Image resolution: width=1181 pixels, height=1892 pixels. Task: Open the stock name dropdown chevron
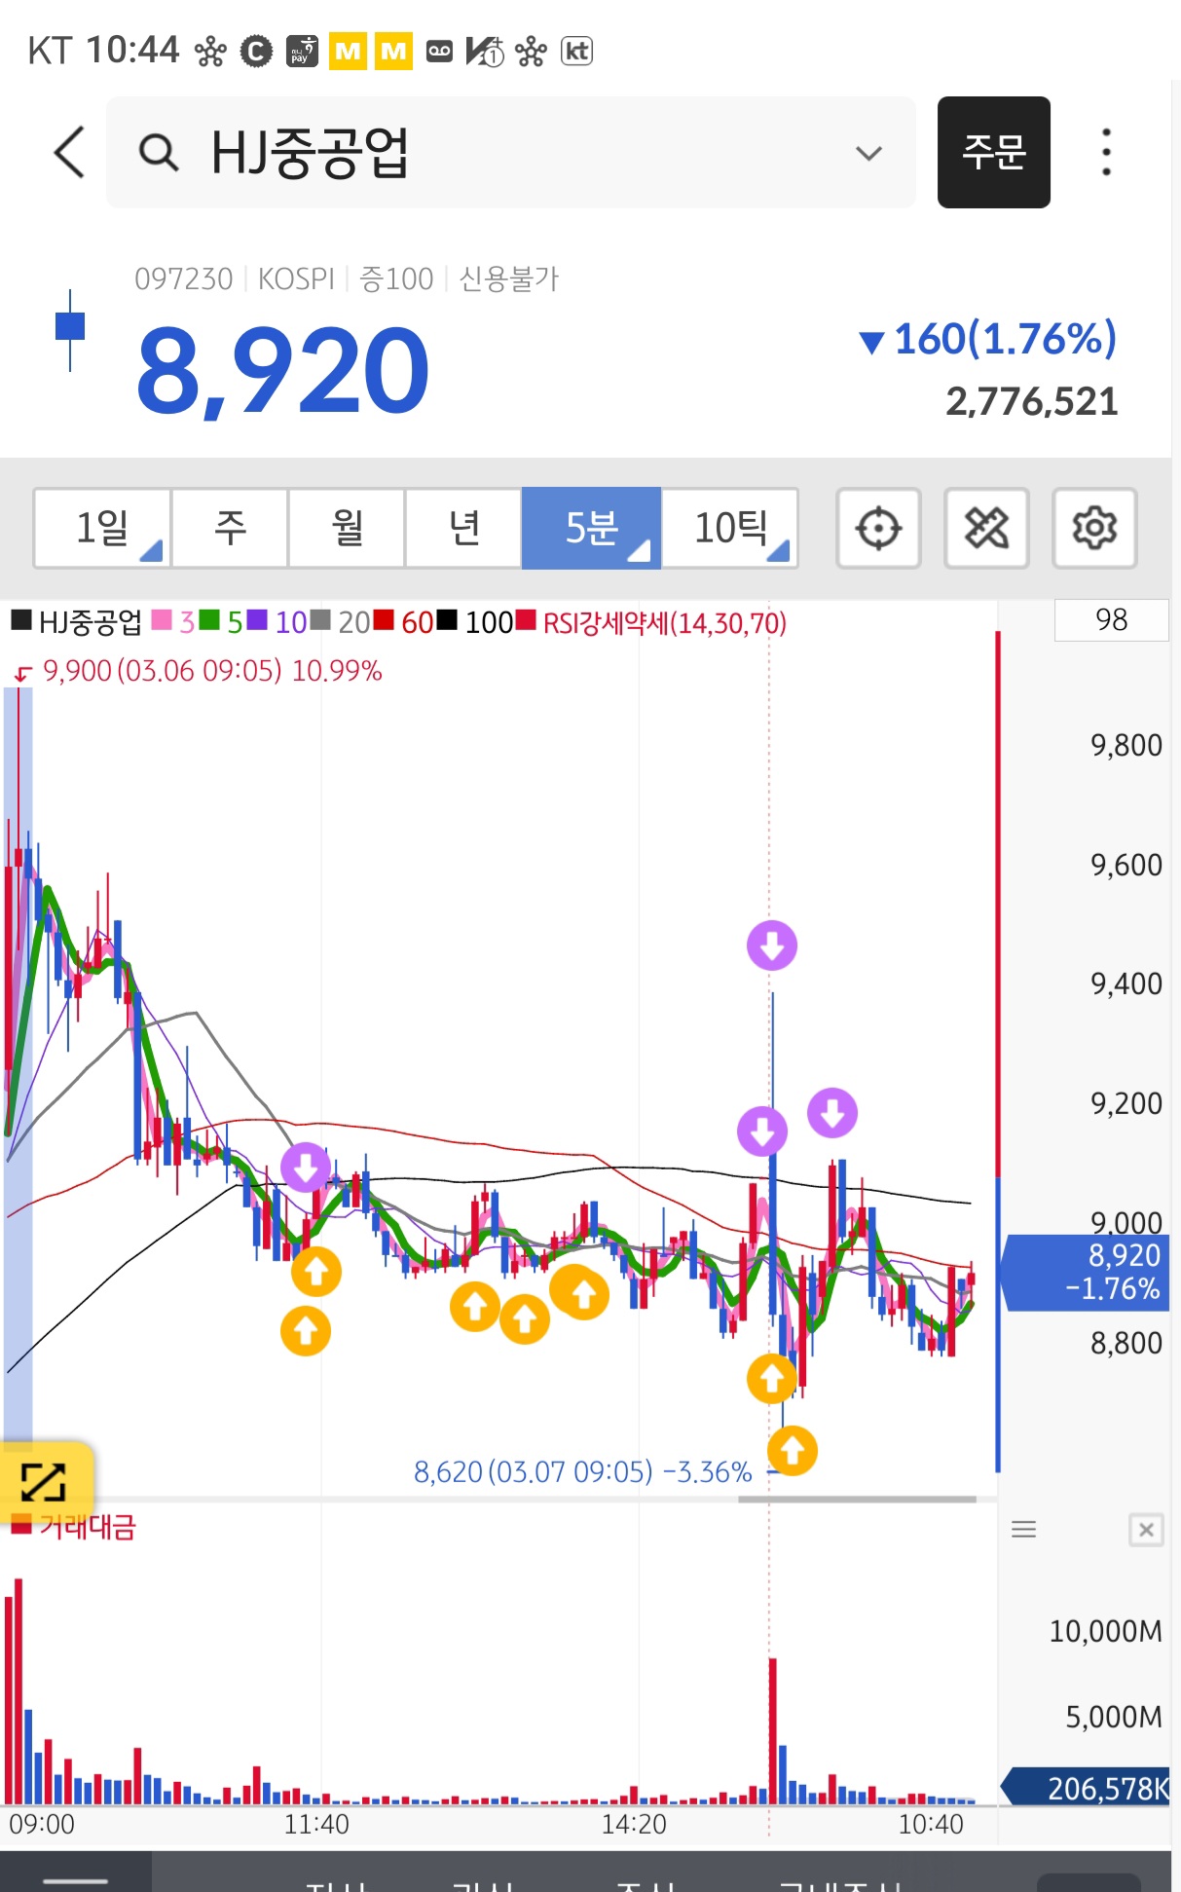867,153
